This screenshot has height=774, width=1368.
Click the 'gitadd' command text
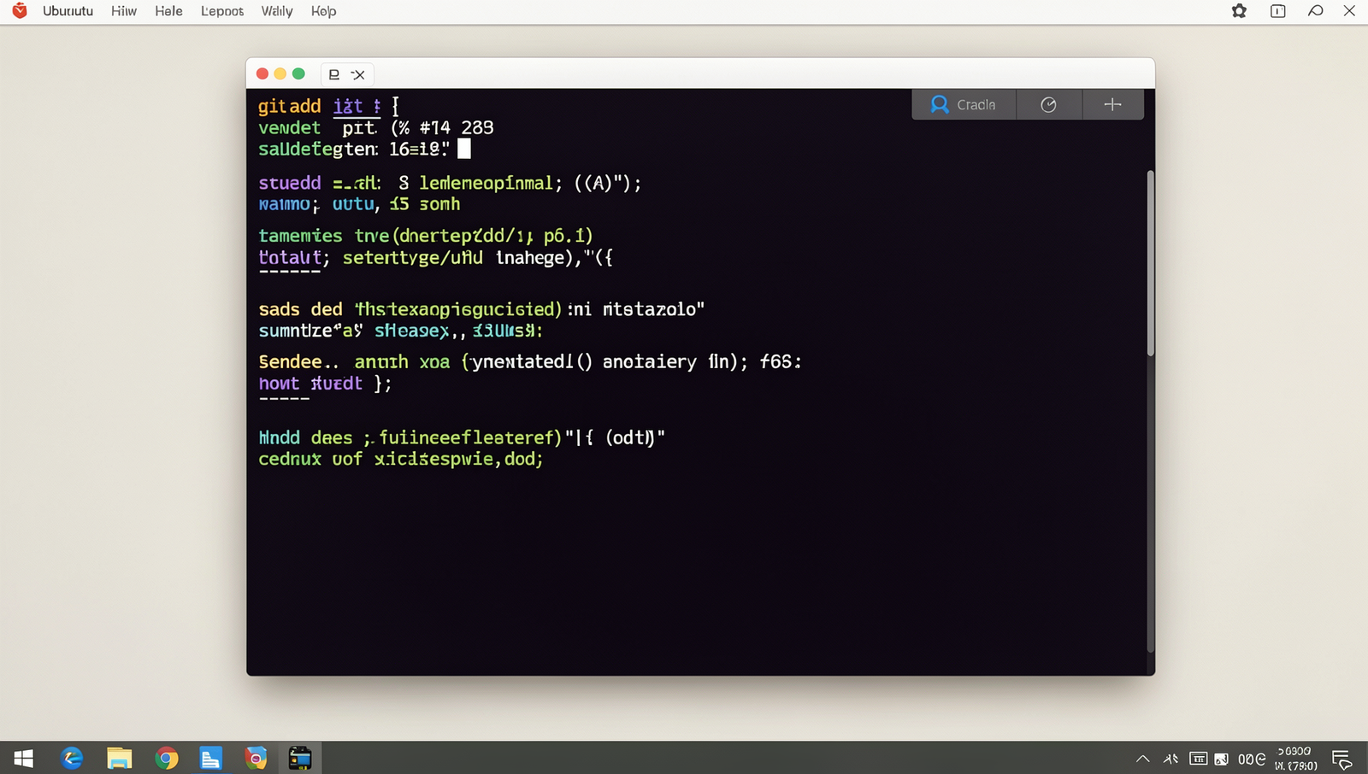click(289, 106)
